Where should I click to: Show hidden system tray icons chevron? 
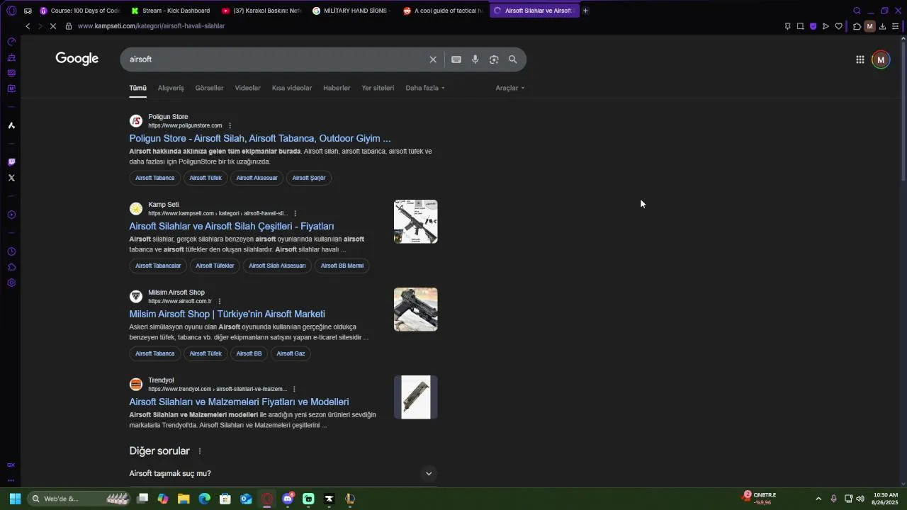tap(818, 499)
